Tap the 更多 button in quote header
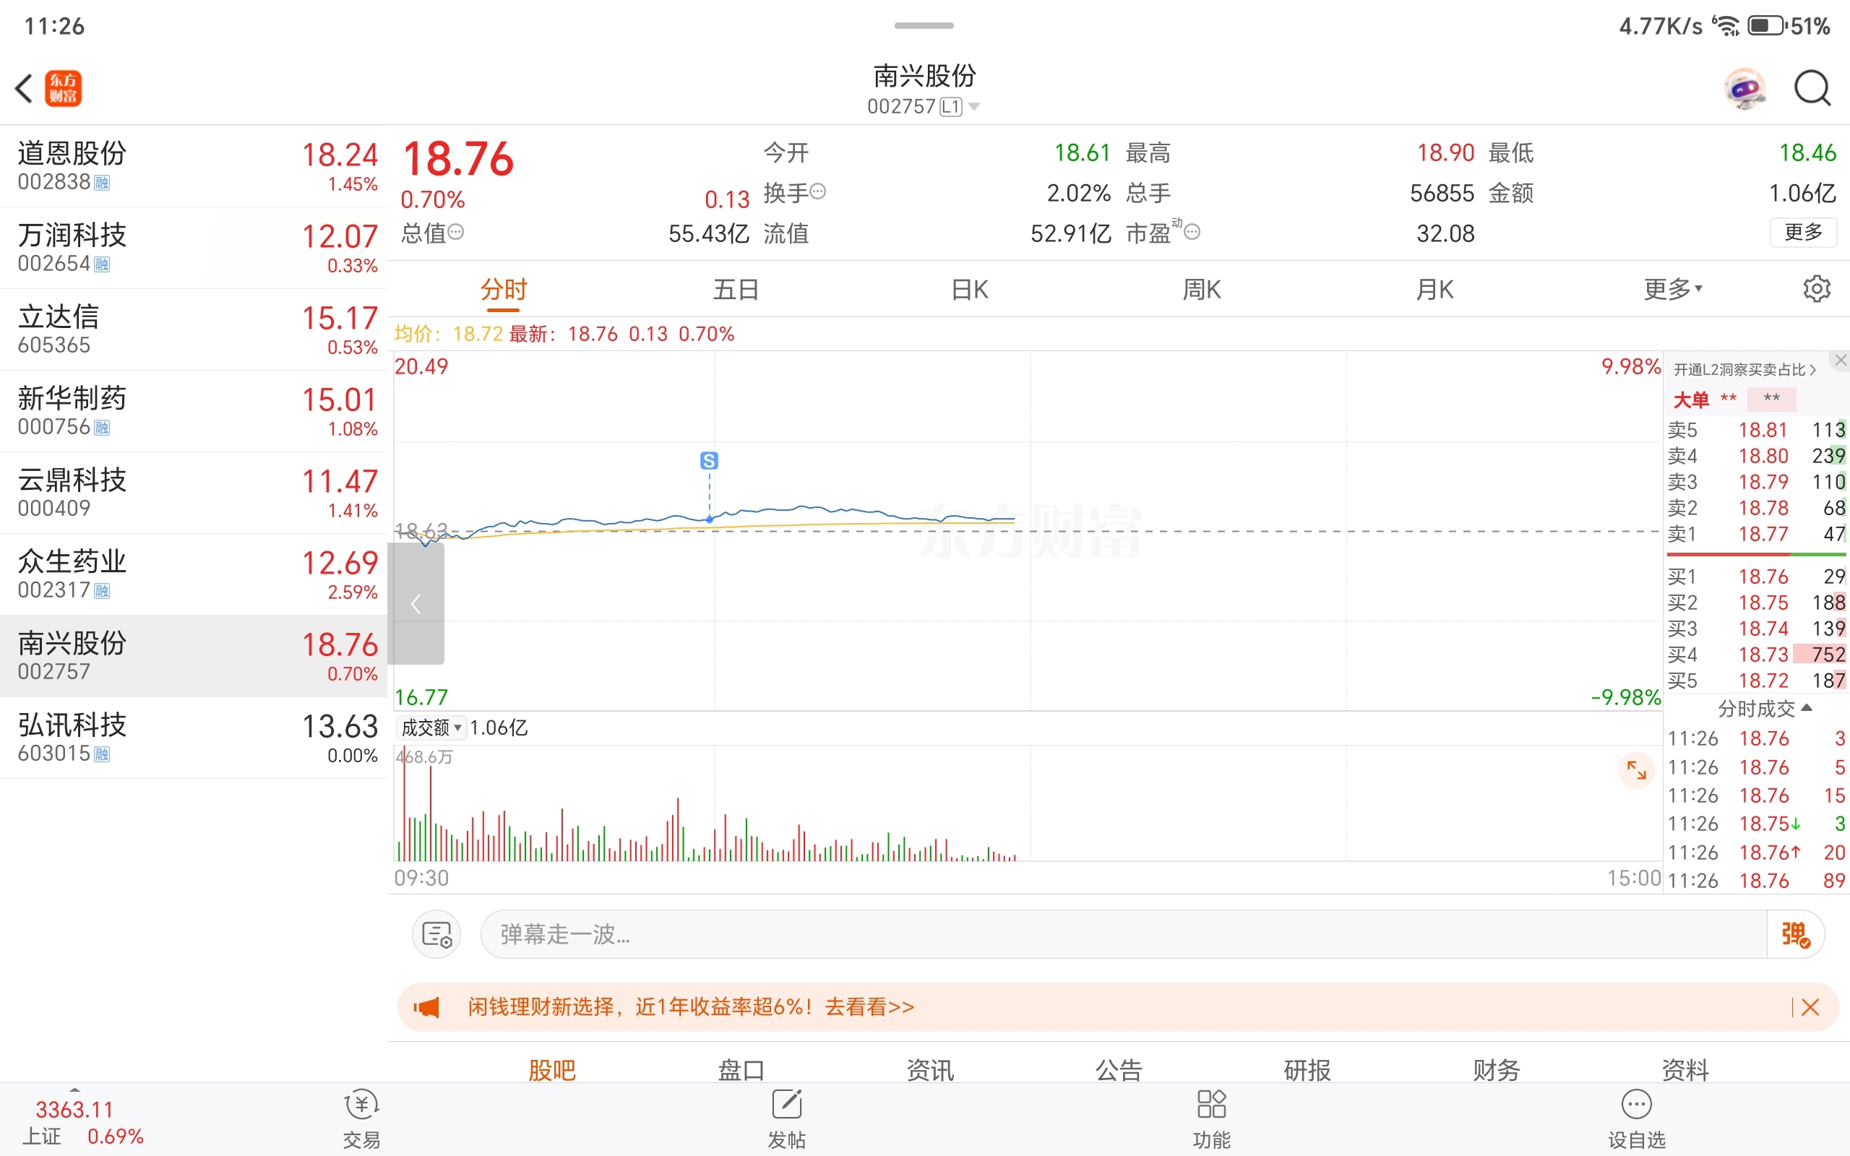Screen dimensions: 1850x1156 1803,232
